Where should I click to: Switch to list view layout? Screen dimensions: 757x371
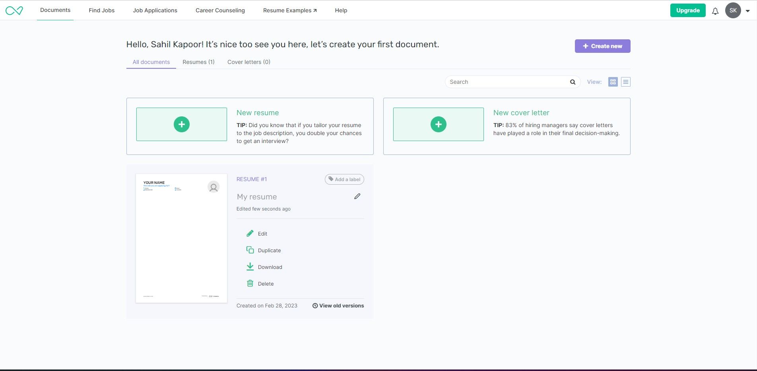point(625,82)
